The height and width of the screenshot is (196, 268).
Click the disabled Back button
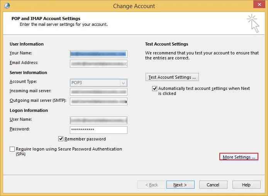151,185
